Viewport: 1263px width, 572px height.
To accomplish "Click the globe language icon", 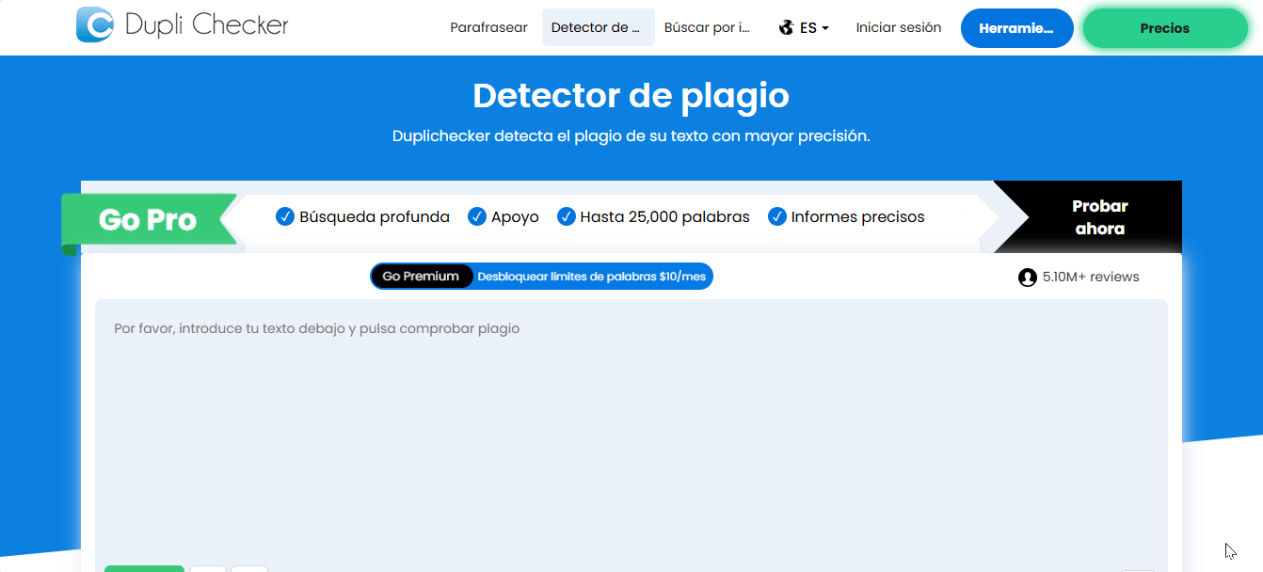I will [785, 27].
